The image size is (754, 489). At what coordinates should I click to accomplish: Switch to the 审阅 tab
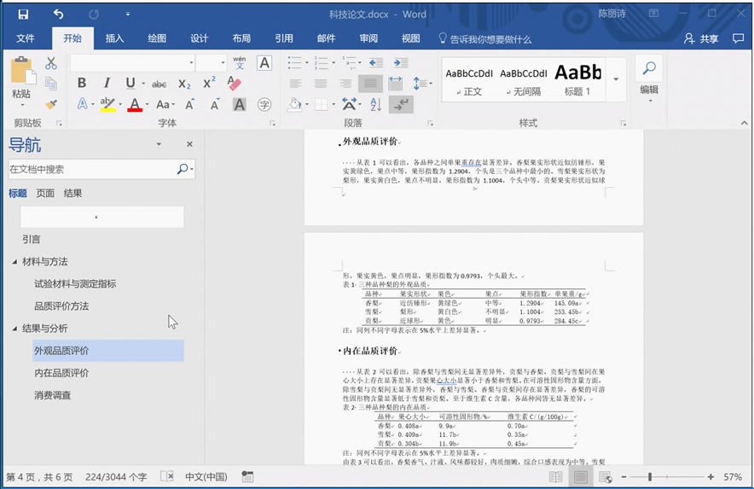point(368,38)
